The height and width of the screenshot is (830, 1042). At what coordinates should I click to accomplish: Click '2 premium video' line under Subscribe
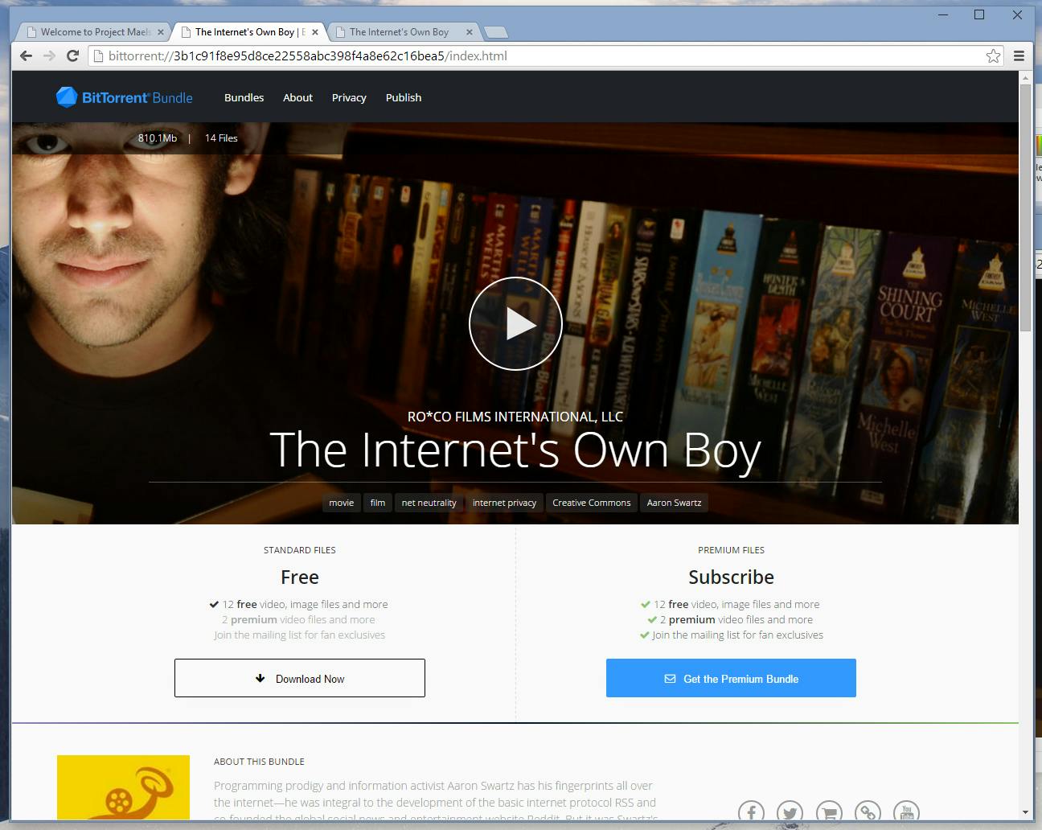click(x=730, y=619)
